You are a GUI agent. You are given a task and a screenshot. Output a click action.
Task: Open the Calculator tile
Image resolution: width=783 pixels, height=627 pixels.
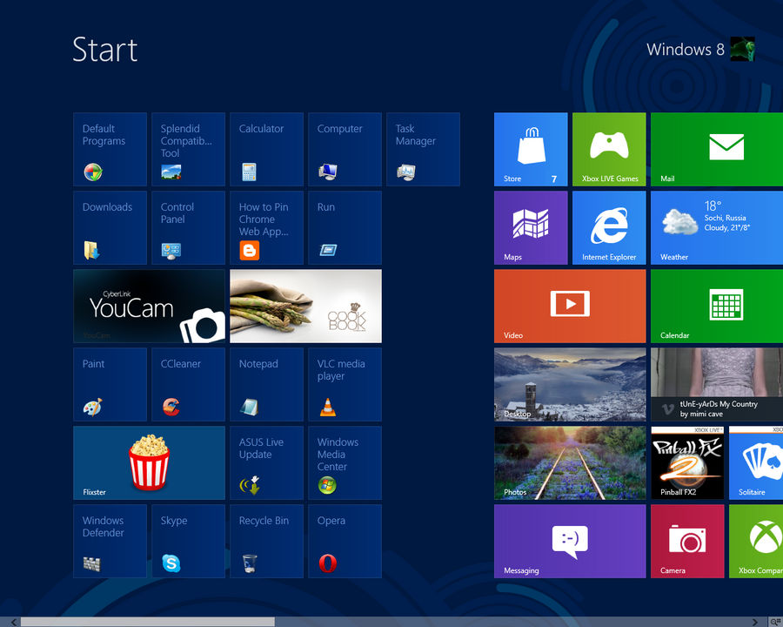click(x=267, y=150)
